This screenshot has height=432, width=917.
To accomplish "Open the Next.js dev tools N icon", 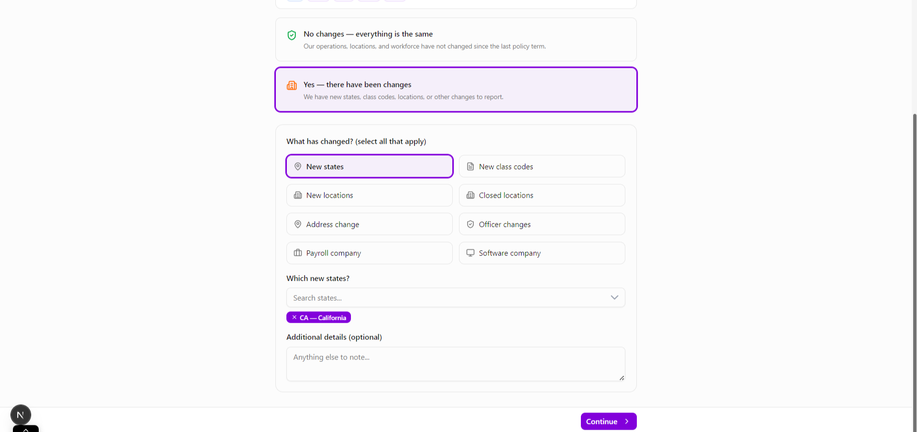I will [x=21, y=415].
